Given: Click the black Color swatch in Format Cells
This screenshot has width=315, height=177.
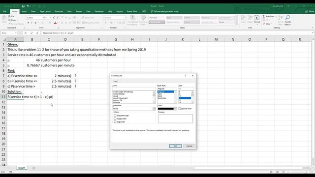Looking at the screenshot, I should point(165,109).
